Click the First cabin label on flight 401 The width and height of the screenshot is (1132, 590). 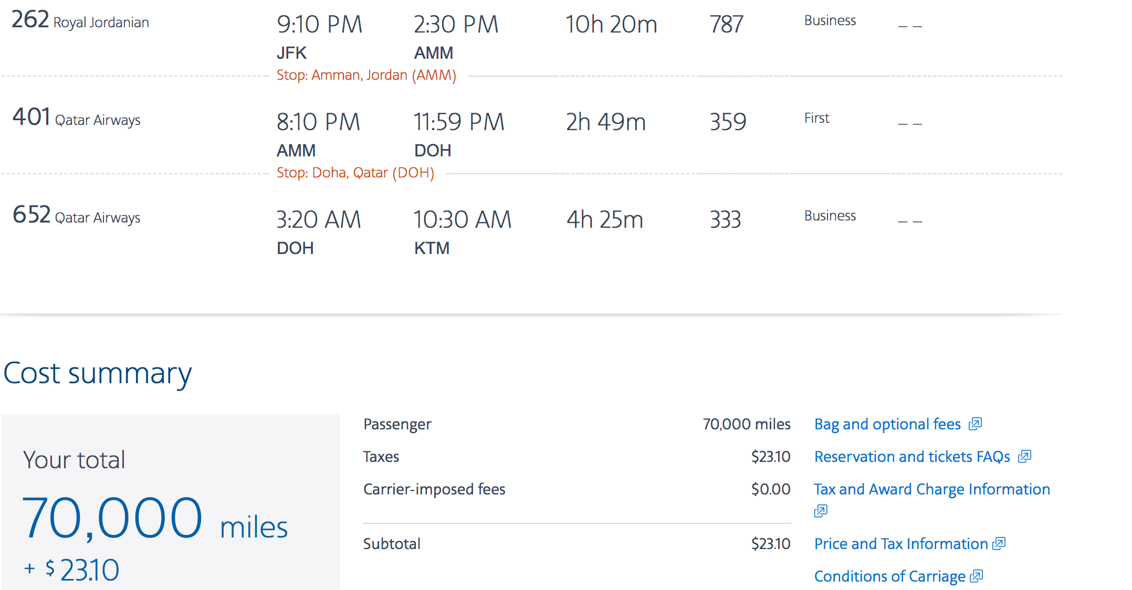point(816,118)
